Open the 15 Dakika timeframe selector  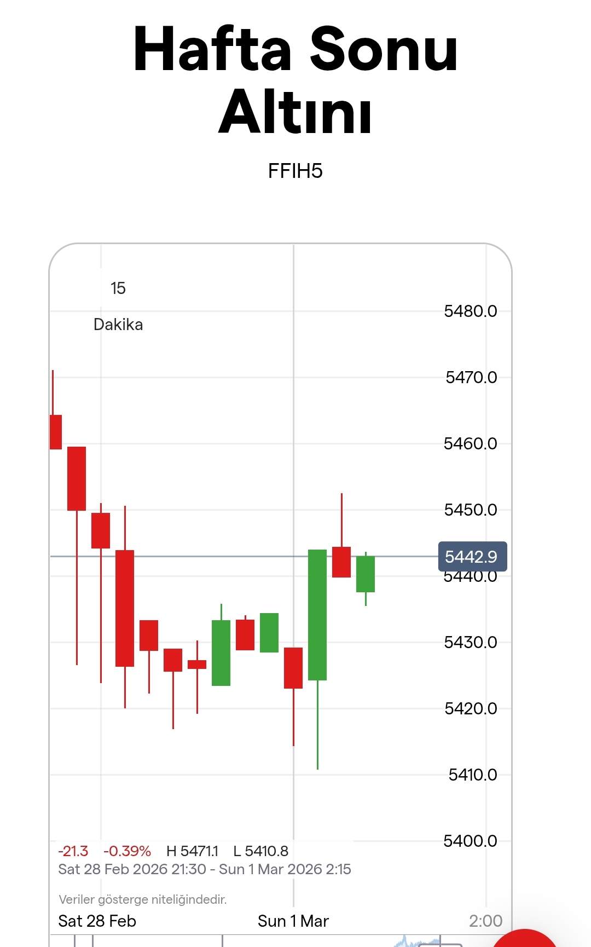[118, 306]
